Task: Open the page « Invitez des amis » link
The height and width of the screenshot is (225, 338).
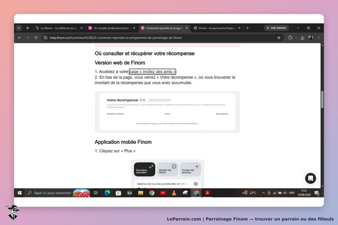Action: pyautogui.click(x=152, y=72)
